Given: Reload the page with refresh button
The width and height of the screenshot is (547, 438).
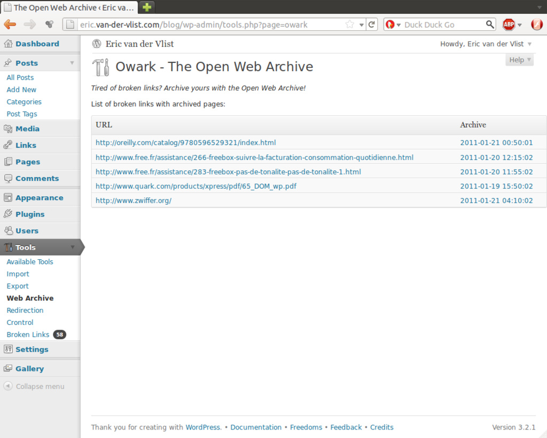Looking at the screenshot, I should [x=372, y=25].
